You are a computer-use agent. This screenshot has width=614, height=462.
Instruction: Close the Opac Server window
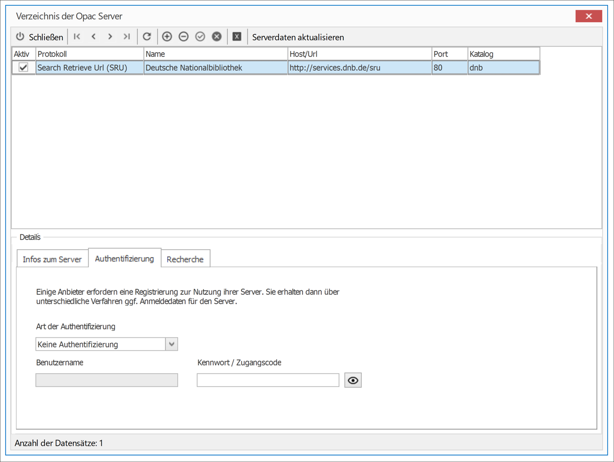click(588, 16)
